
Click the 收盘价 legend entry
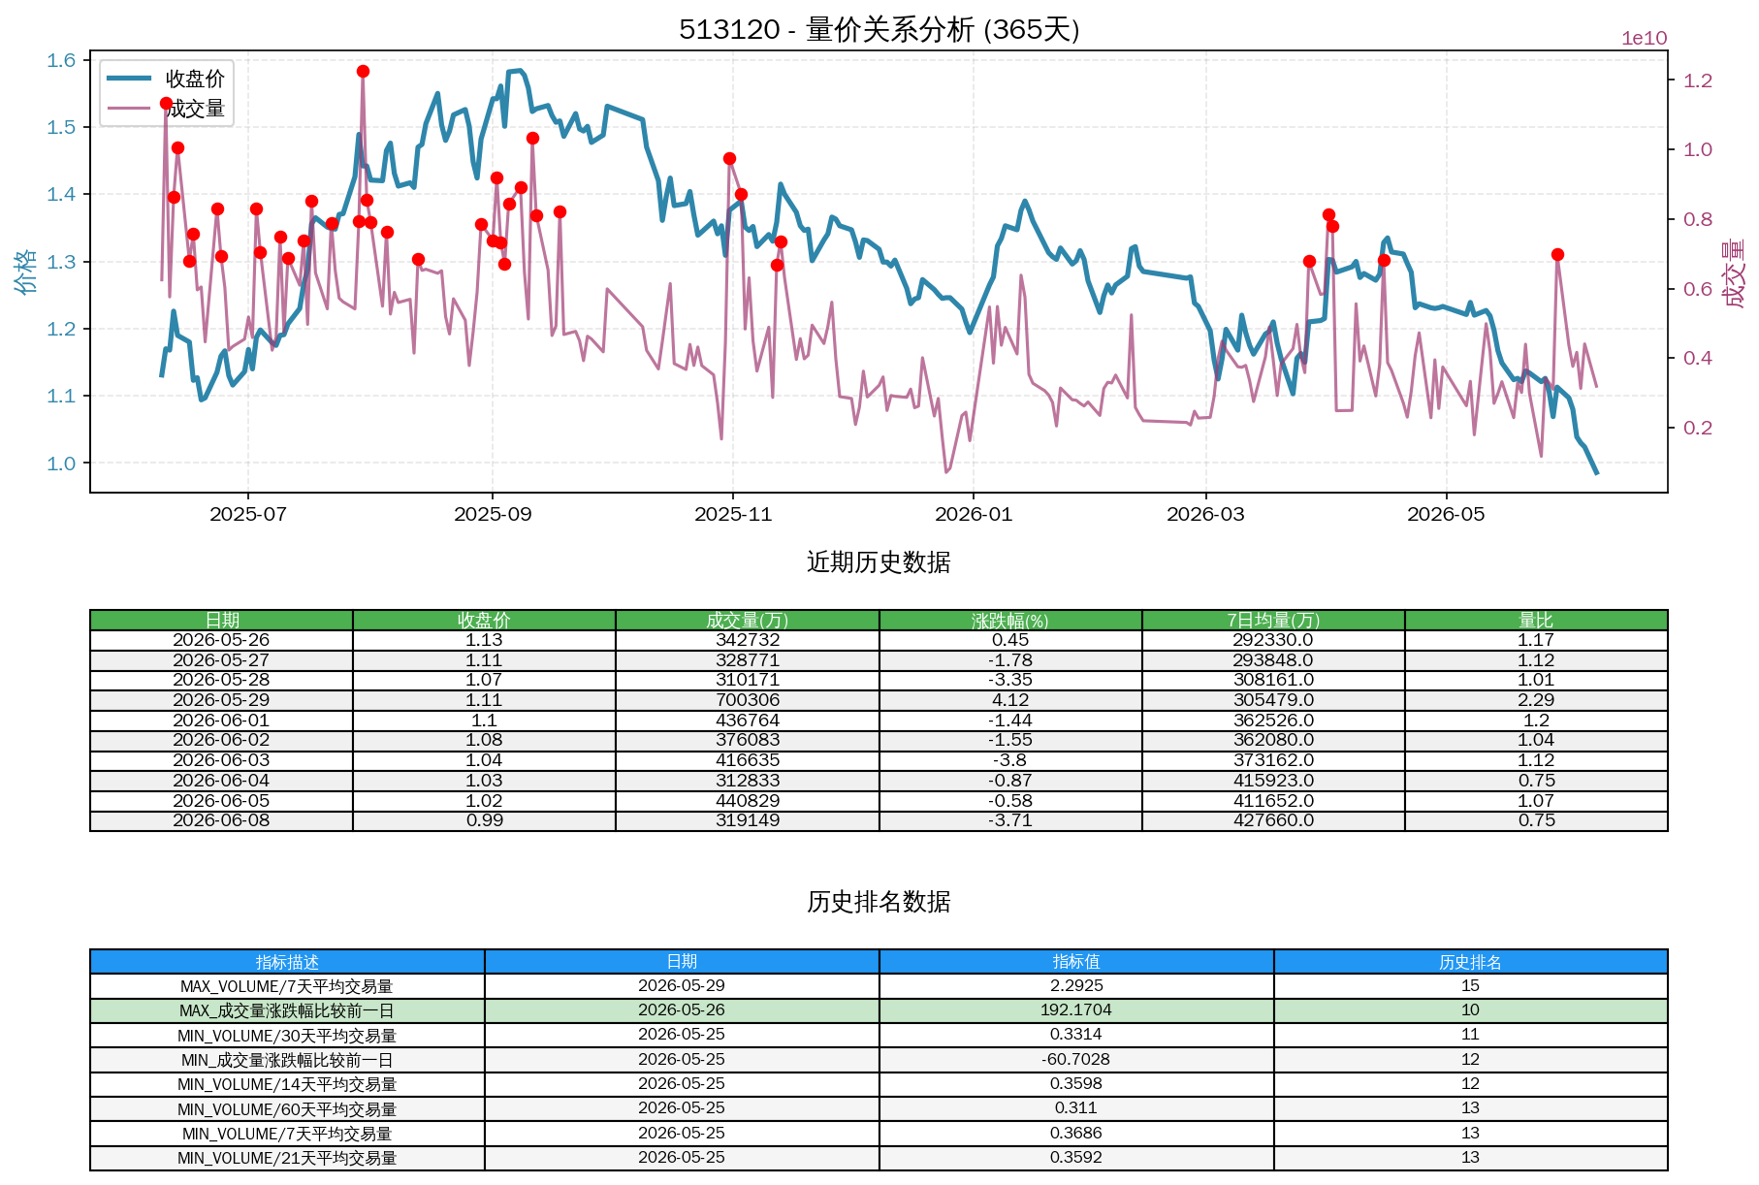pos(165,79)
